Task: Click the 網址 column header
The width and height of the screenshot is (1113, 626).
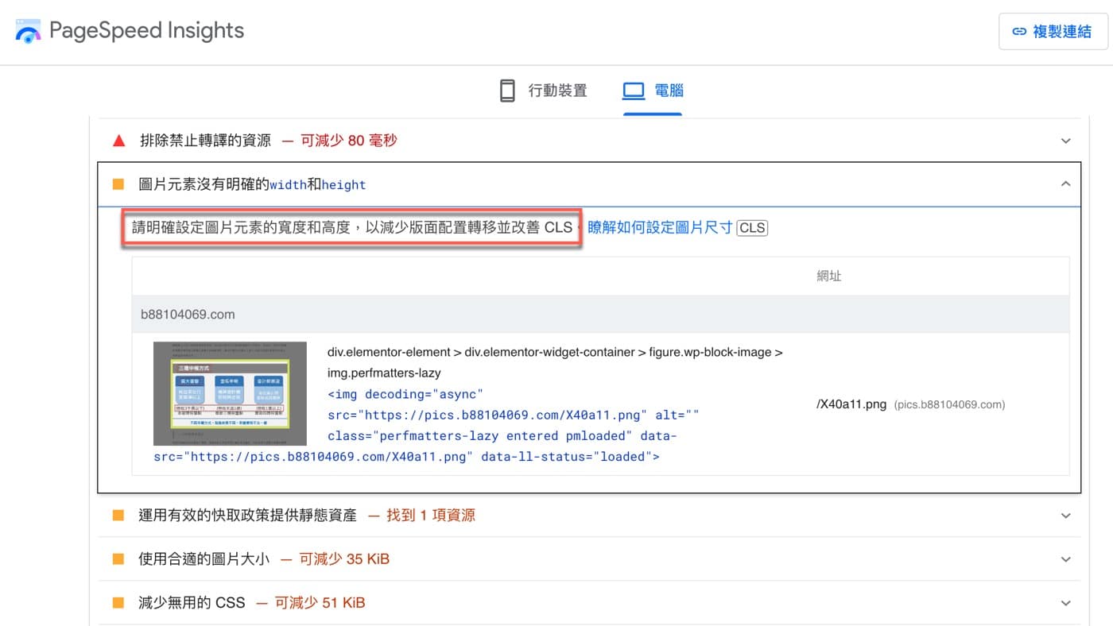Action: 828,276
